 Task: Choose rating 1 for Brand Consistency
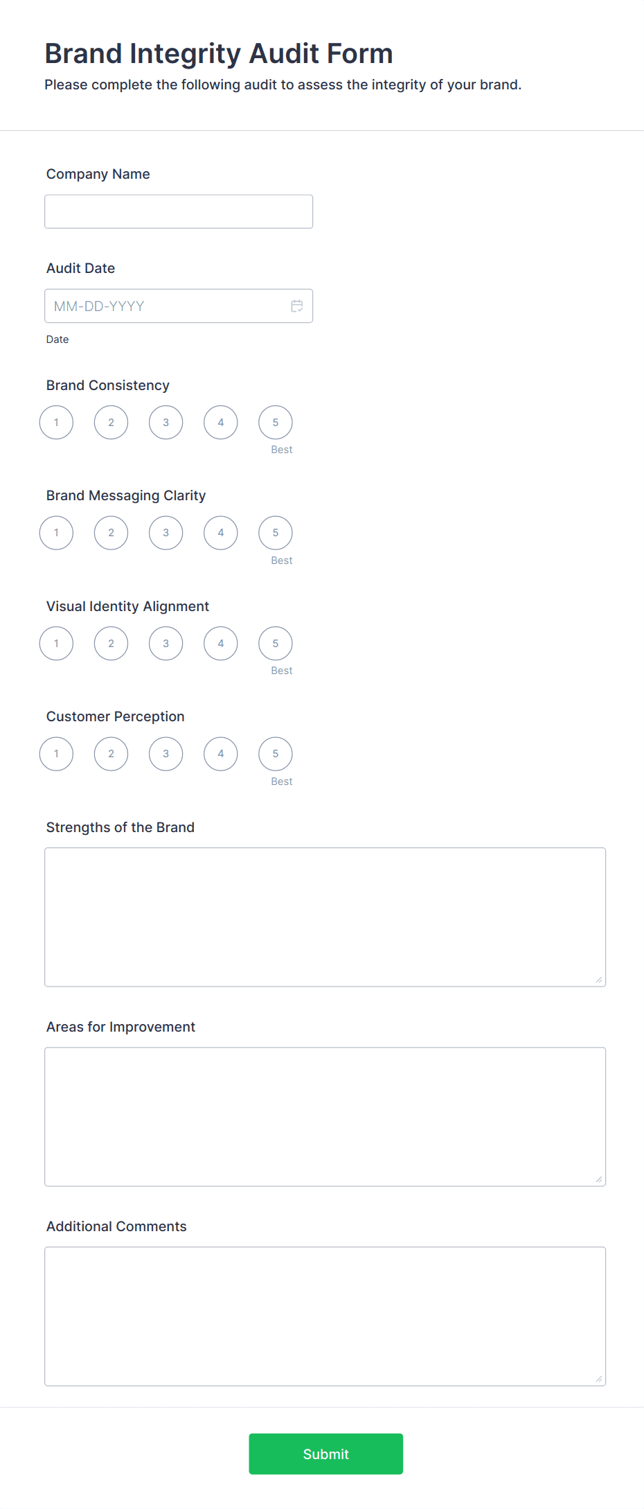pos(56,422)
